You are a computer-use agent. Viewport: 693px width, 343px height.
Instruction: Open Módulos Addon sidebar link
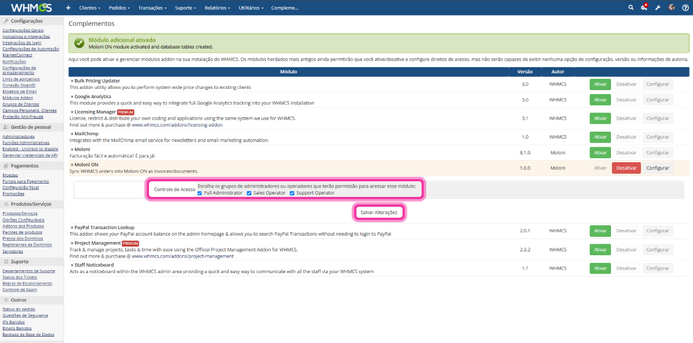[x=18, y=98]
